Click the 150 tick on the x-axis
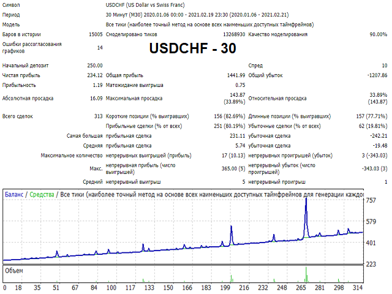The image size is (392, 294). pos(168,288)
